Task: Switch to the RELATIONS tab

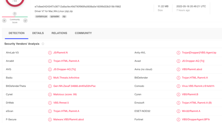Action: 59,33
